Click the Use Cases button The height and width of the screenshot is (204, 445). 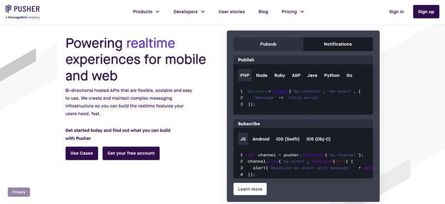pyautogui.click(x=82, y=154)
